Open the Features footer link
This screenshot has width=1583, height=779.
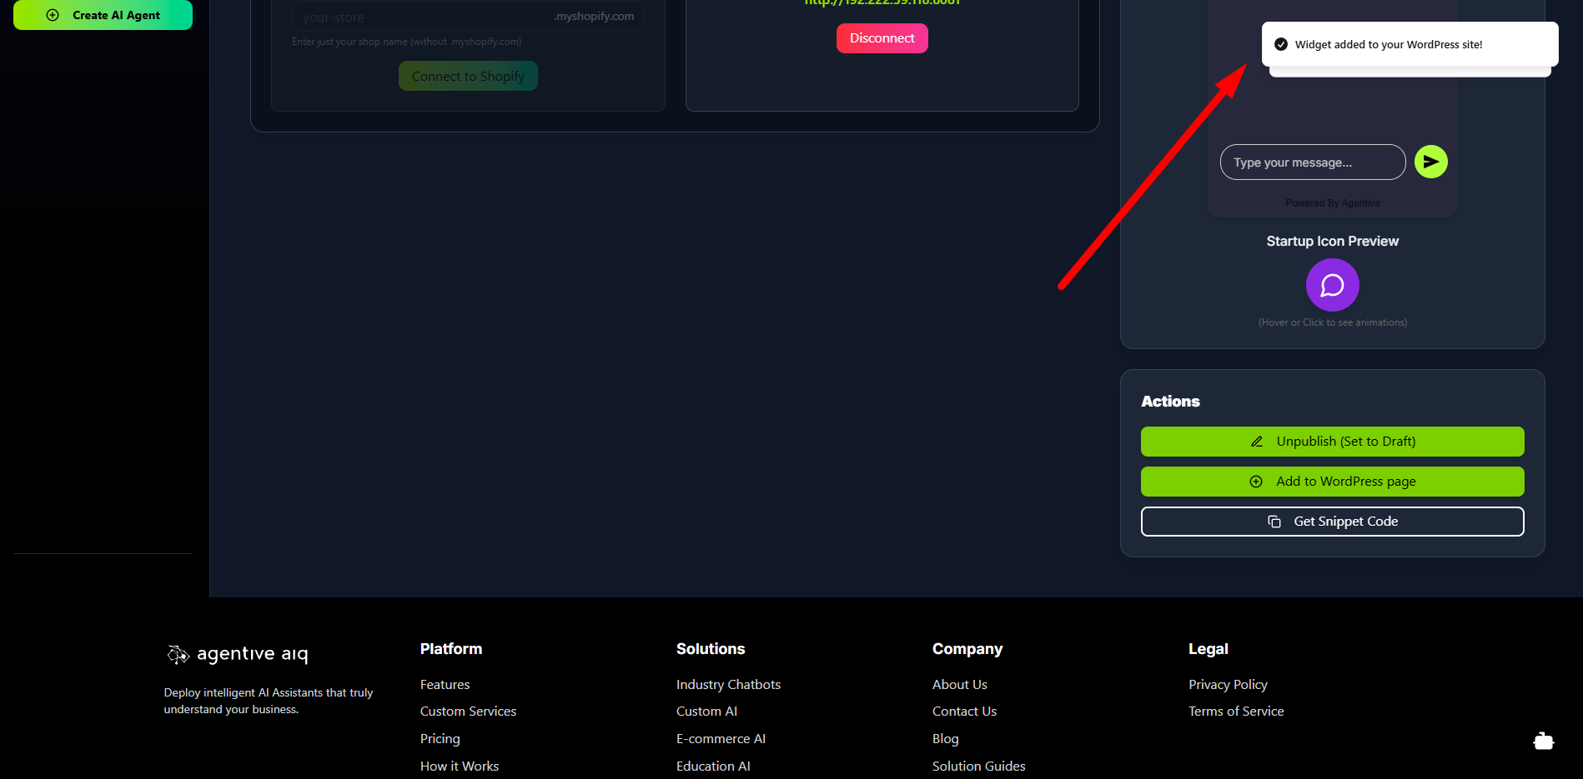click(445, 684)
